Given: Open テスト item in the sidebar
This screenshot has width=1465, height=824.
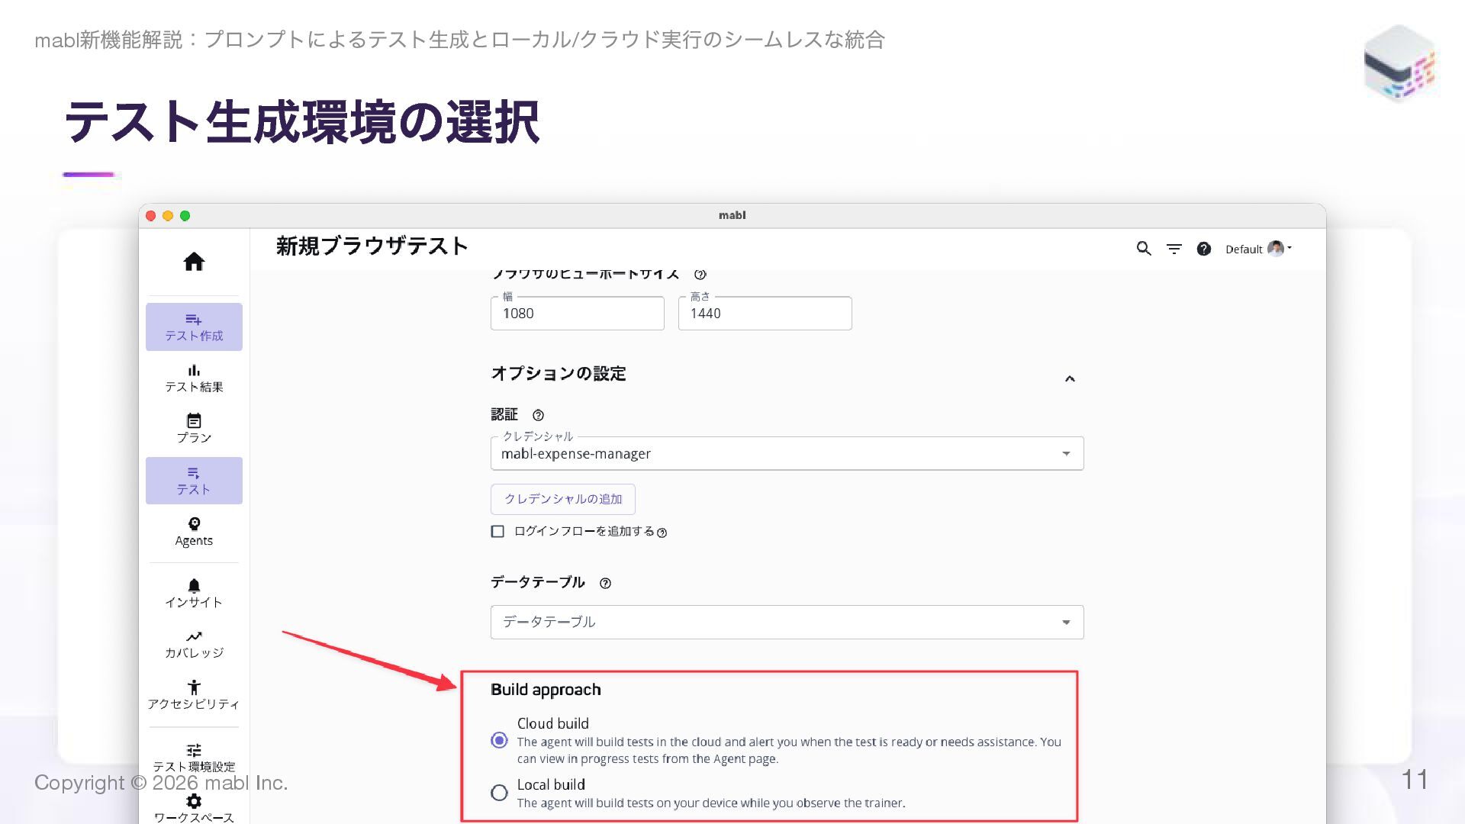Looking at the screenshot, I should [194, 481].
